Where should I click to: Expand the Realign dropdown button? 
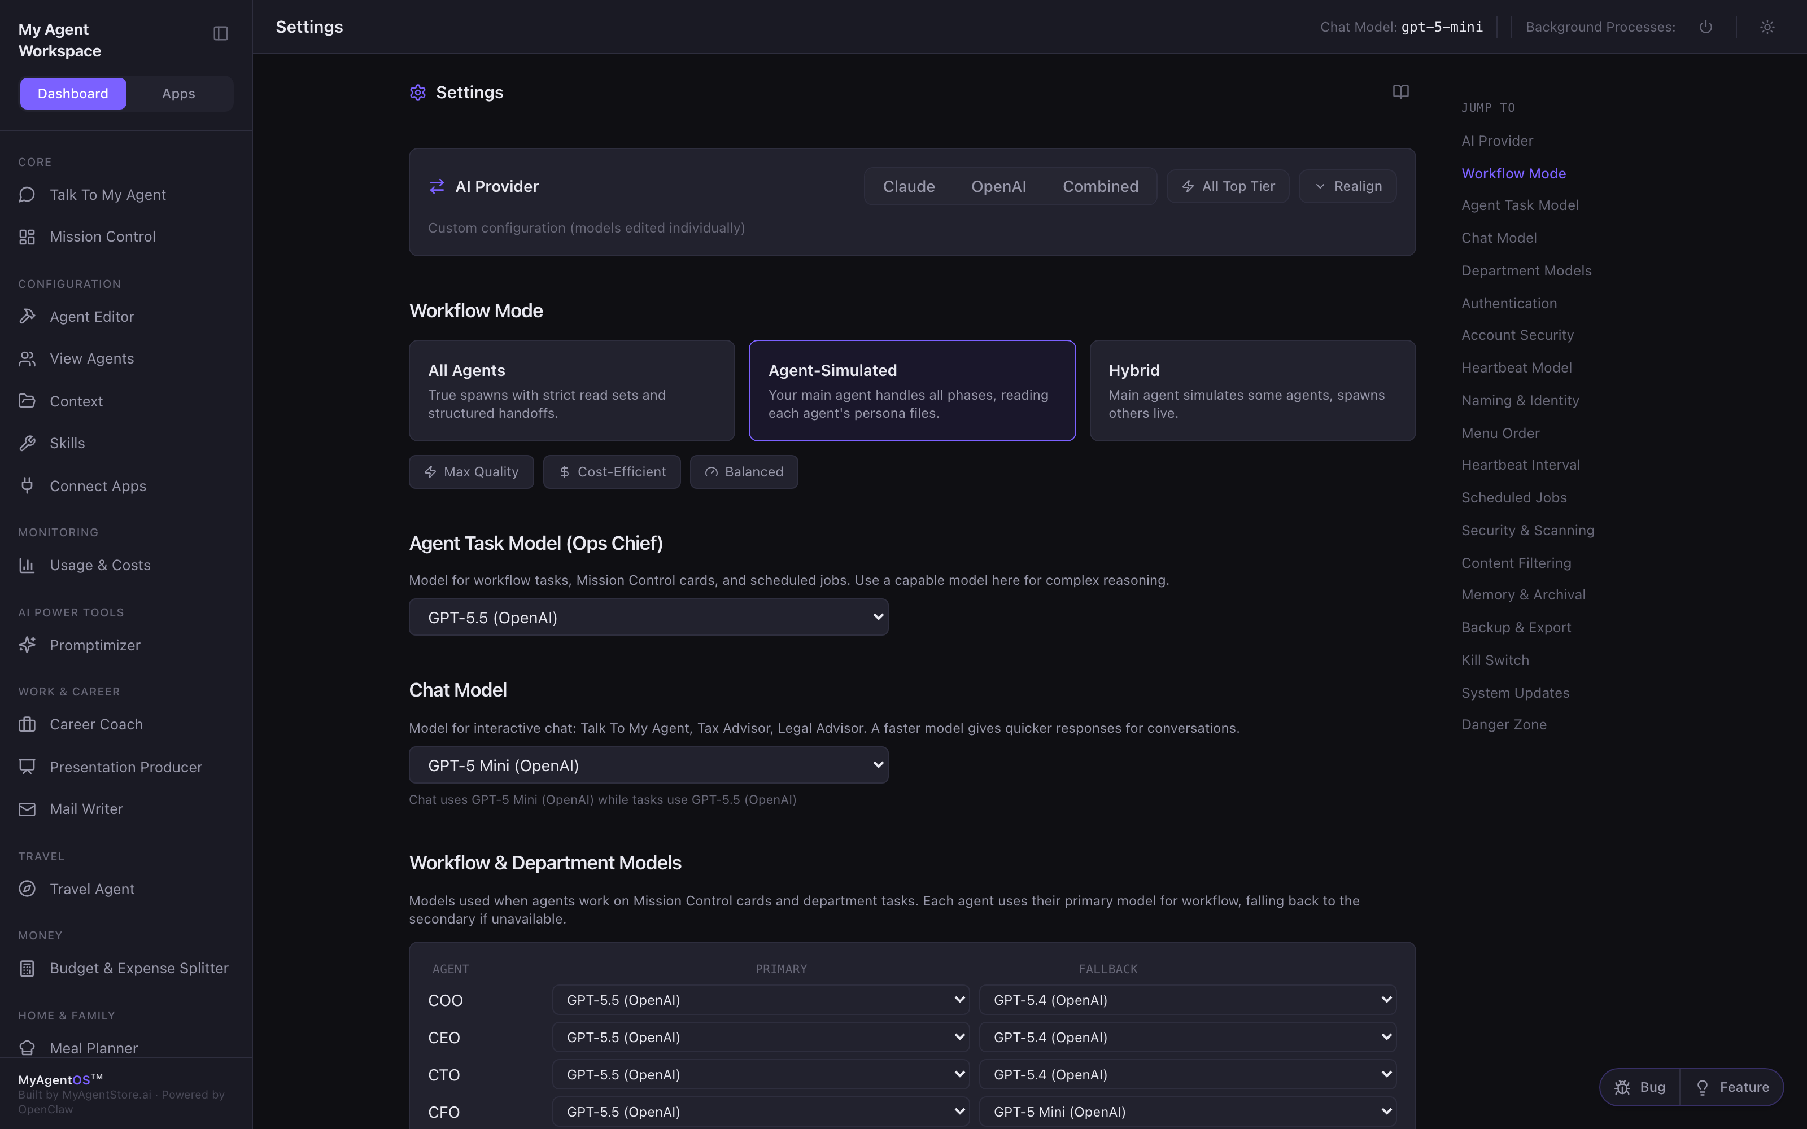[1348, 187]
